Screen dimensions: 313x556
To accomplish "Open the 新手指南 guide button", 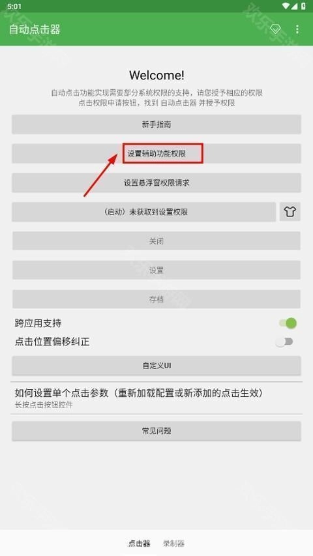I will coord(156,124).
